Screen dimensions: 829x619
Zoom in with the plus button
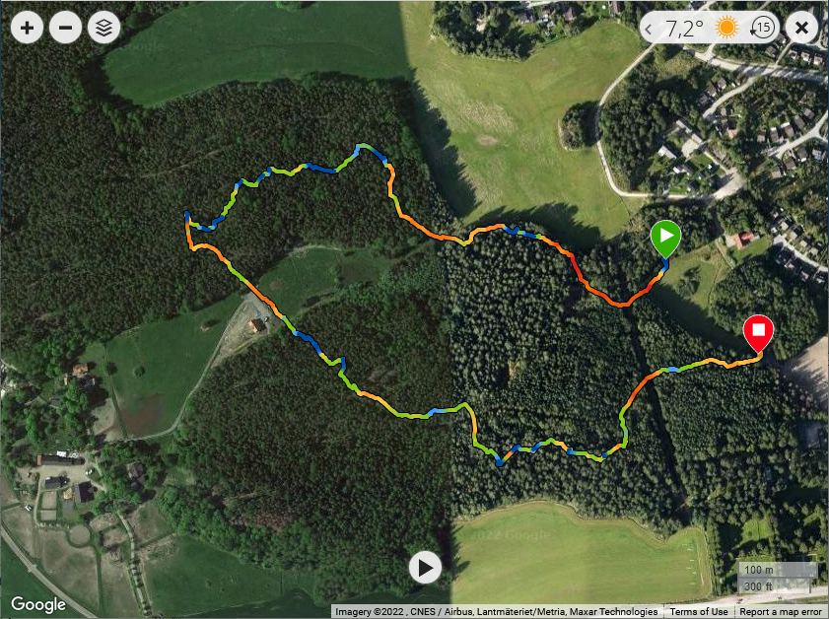pos(27,28)
